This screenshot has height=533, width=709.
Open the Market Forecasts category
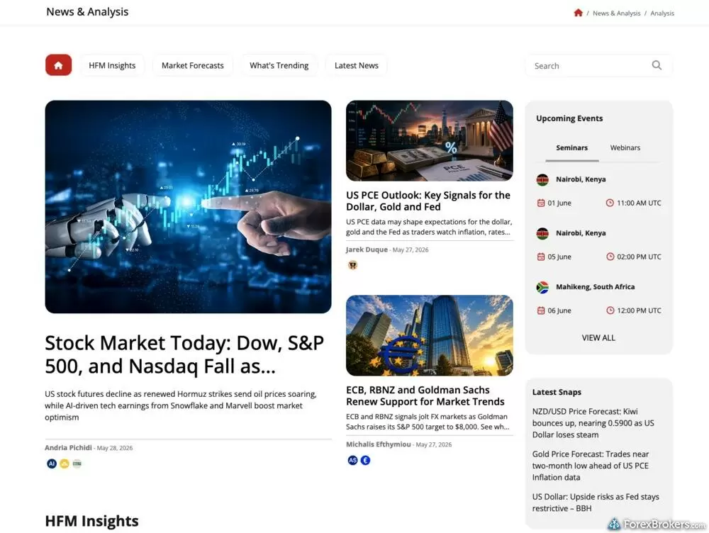[193, 65]
